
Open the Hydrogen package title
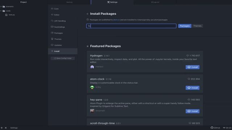click(x=96, y=56)
